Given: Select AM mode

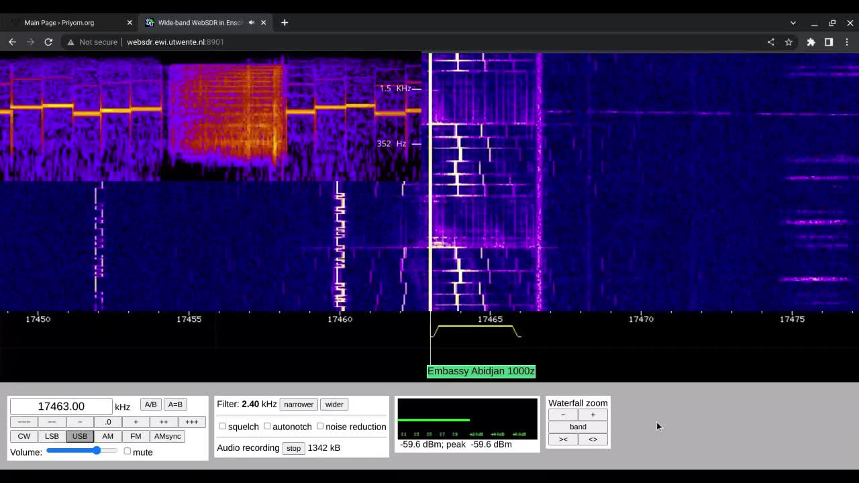Looking at the screenshot, I should click(x=107, y=436).
